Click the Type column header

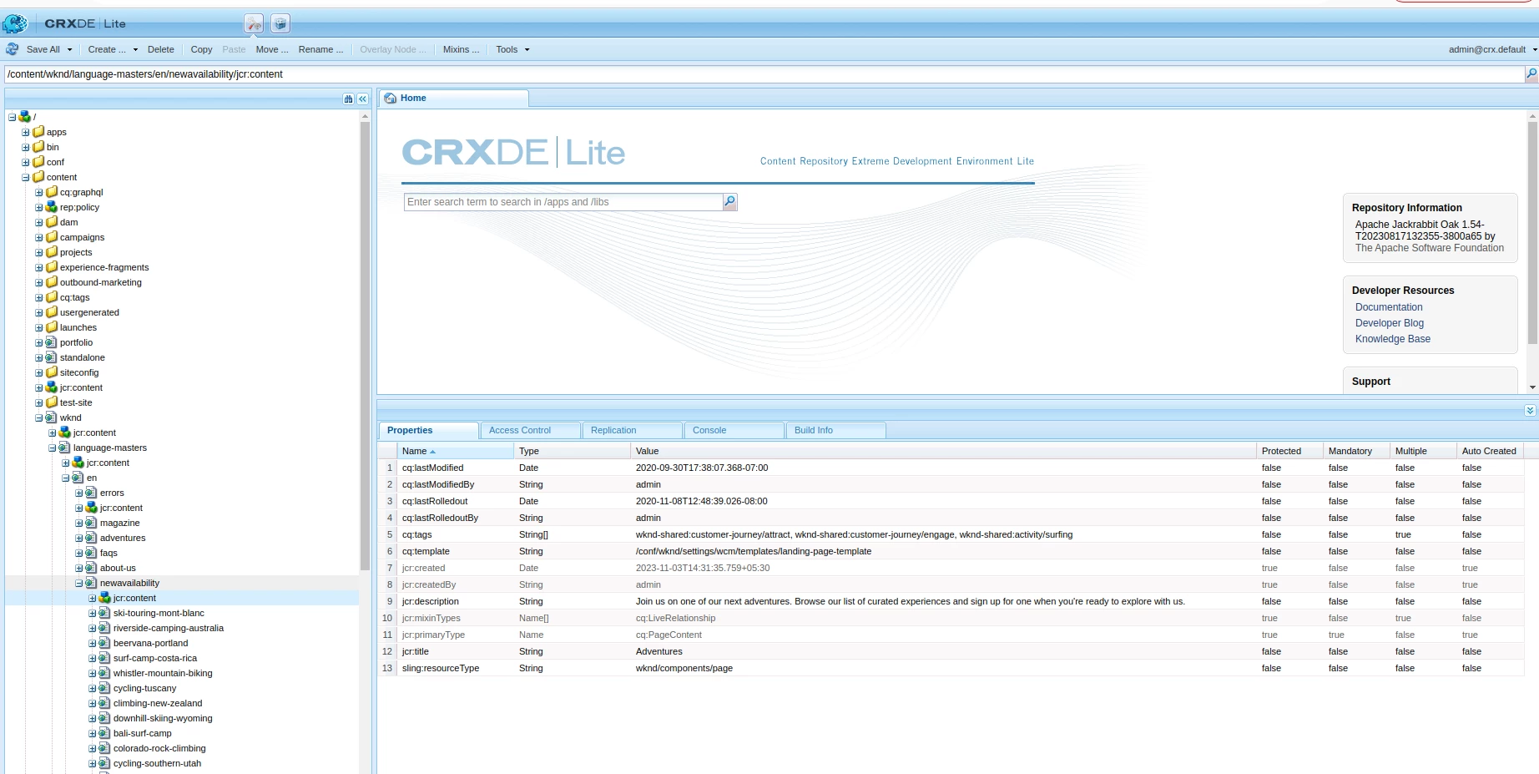click(572, 451)
